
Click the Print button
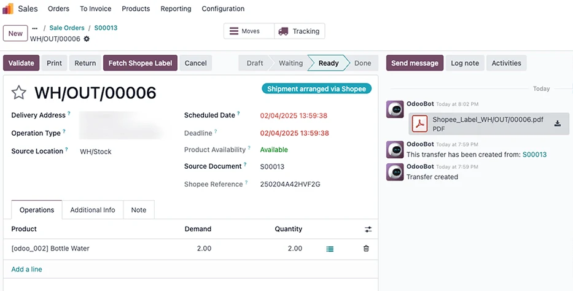click(x=54, y=63)
